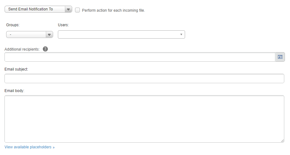The height and width of the screenshot is (155, 290).
Task: Place cursor in the Email body textarea
Action: 144,119
